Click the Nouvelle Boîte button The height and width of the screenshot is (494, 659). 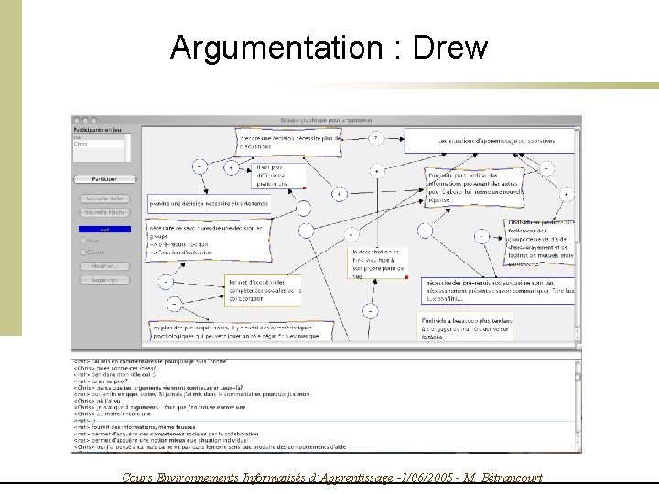coord(104,199)
